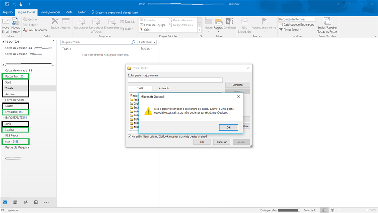Click the Reunião reply icon
Viewport: 378px width, 213px height.
pos(128,21)
